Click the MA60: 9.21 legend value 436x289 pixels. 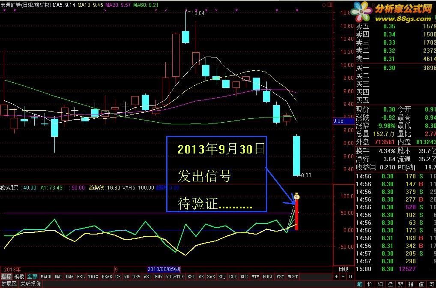point(146,5)
